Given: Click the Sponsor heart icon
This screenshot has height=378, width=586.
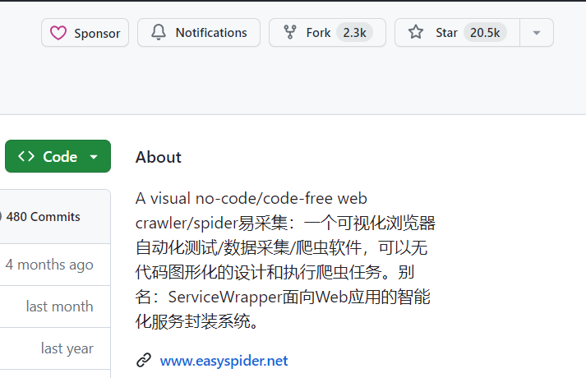Looking at the screenshot, I should 58,33.
